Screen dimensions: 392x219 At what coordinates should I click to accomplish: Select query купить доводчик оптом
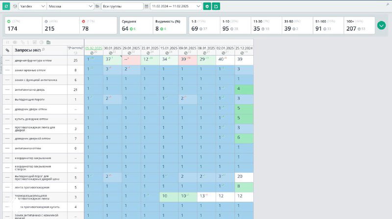pos(31,119)
